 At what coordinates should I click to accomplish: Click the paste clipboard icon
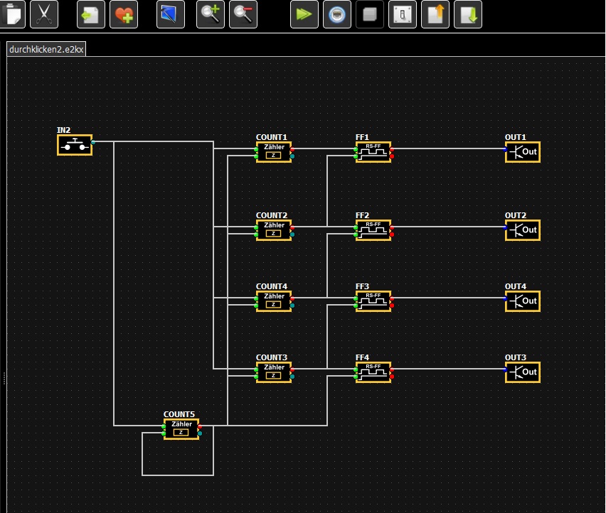coord(11,13)
